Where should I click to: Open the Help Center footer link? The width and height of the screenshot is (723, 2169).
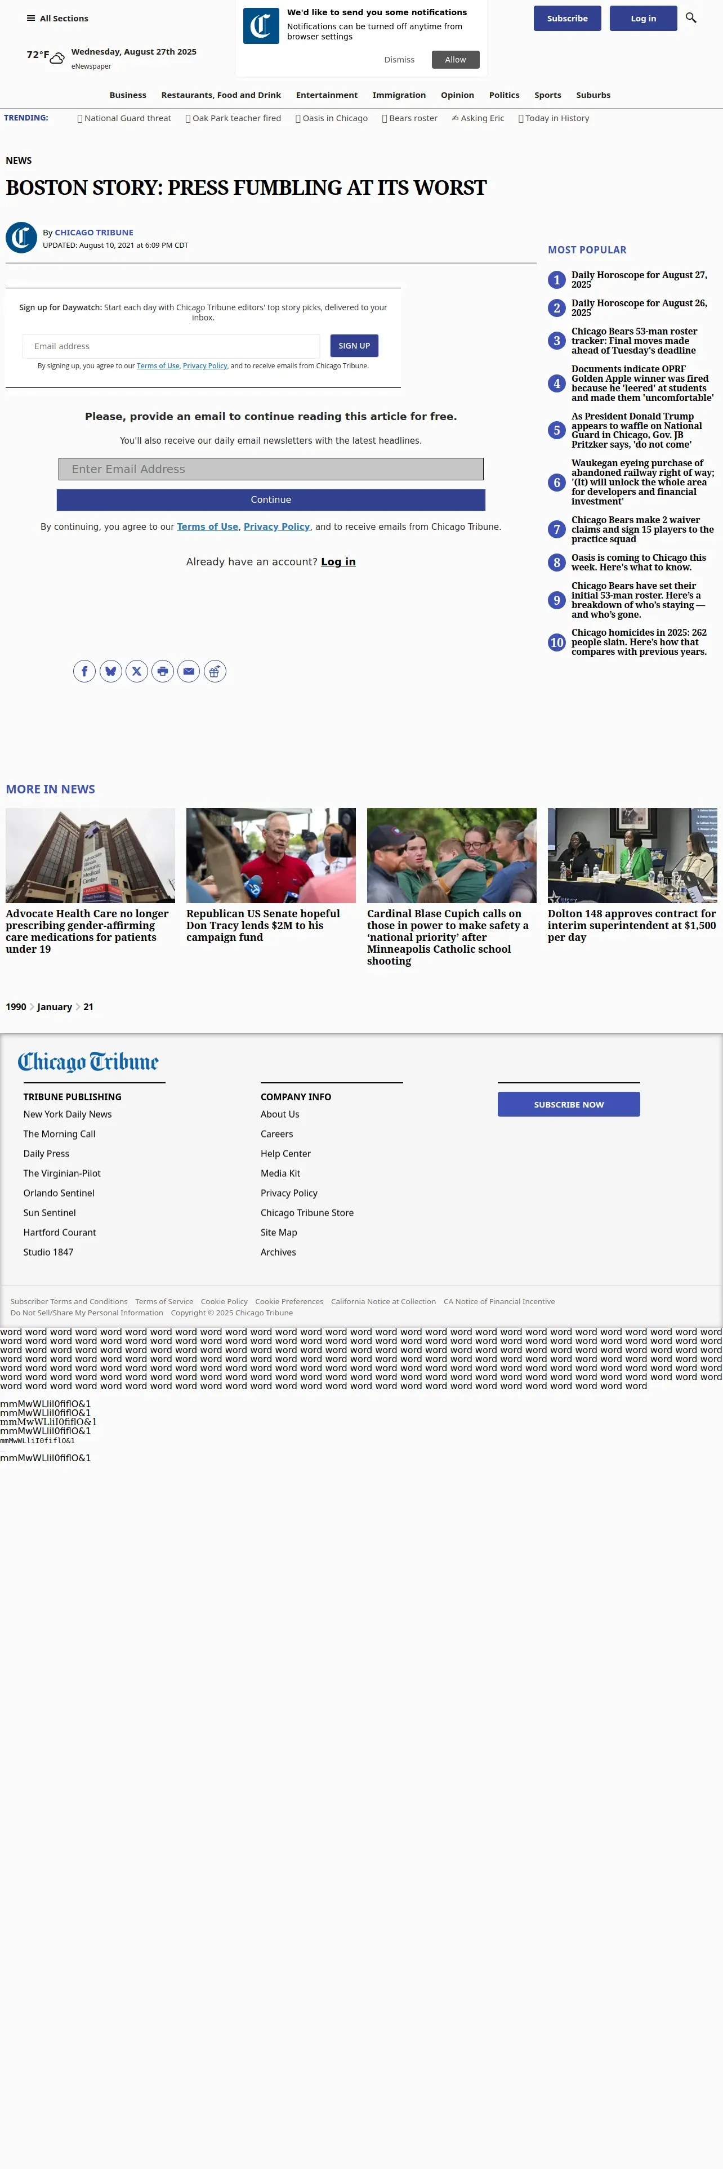click(285, 1154)
